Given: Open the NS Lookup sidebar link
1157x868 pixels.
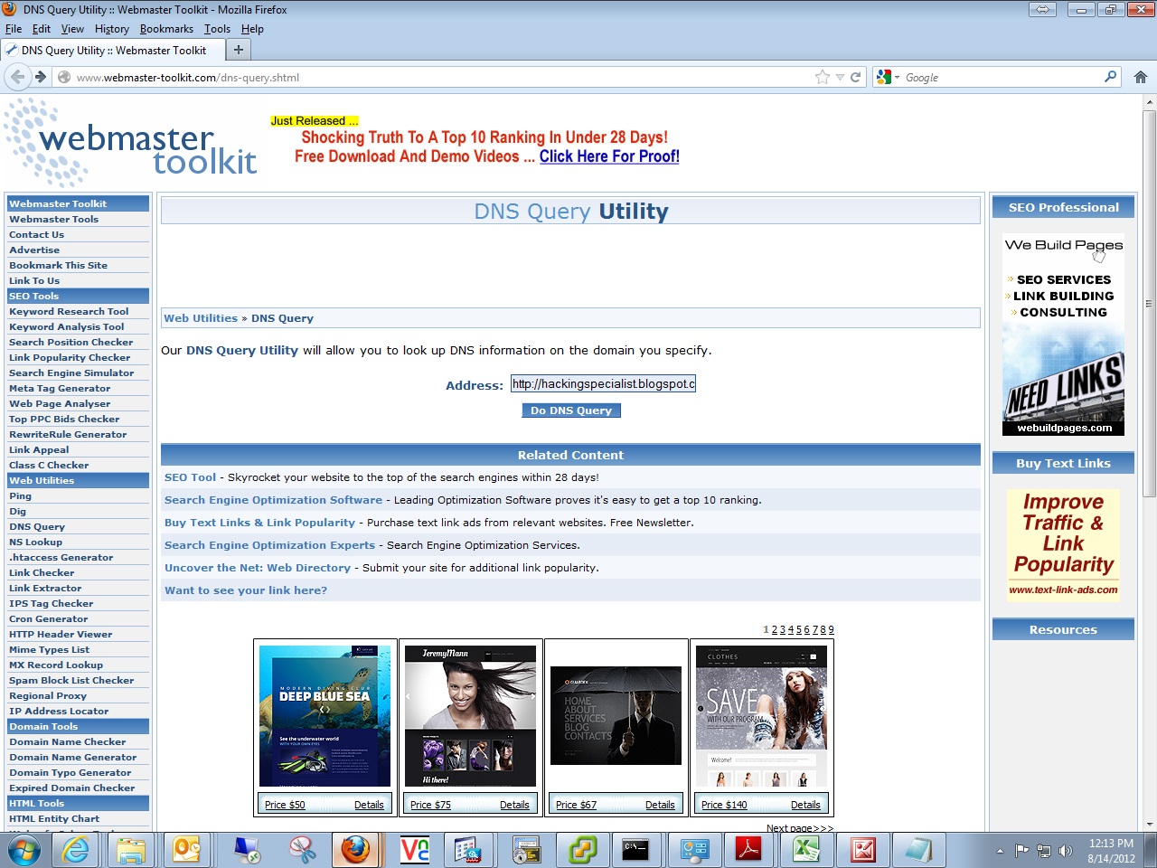Looking at the screenshot, I should pyautogui.click(x=36, y=542).
